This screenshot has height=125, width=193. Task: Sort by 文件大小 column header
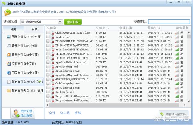102,28
